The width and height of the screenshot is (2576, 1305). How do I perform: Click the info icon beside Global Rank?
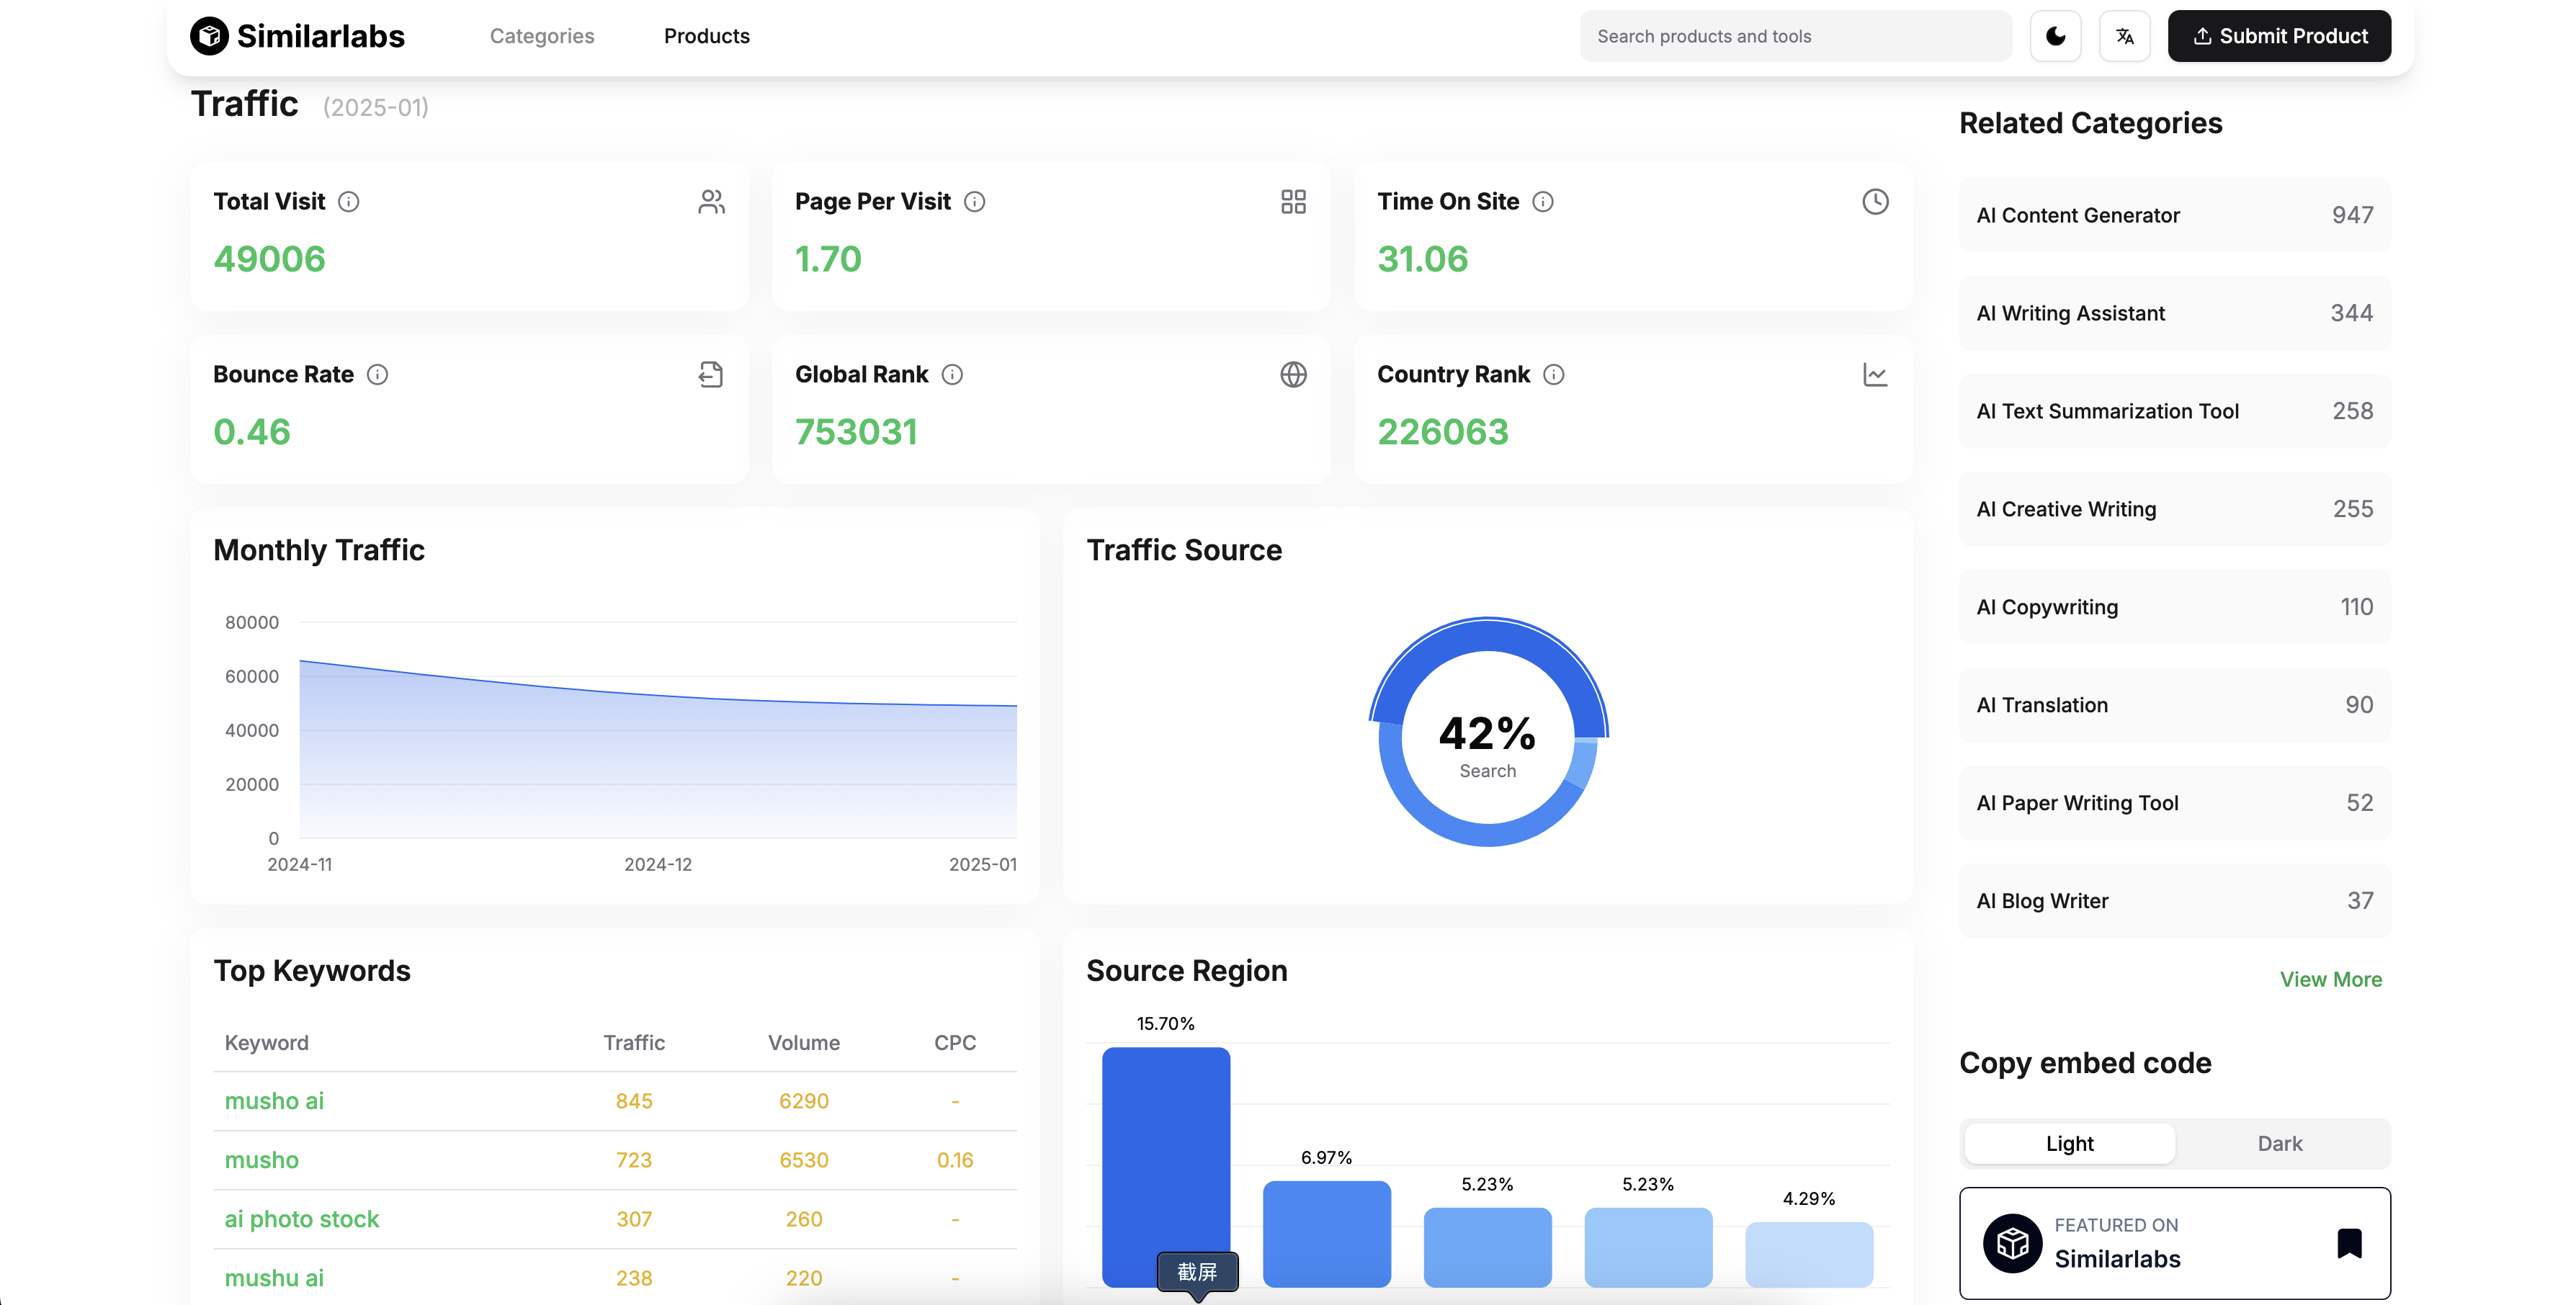(952, 375)
